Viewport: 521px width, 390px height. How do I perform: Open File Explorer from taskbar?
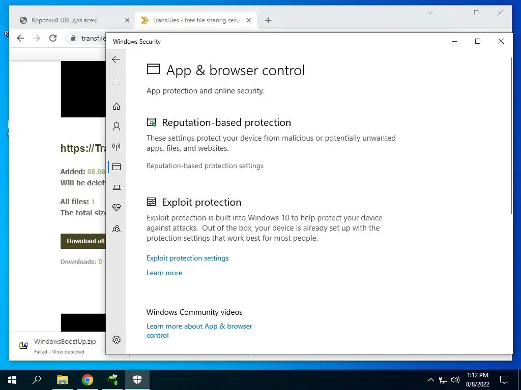(x=62, y=380)
